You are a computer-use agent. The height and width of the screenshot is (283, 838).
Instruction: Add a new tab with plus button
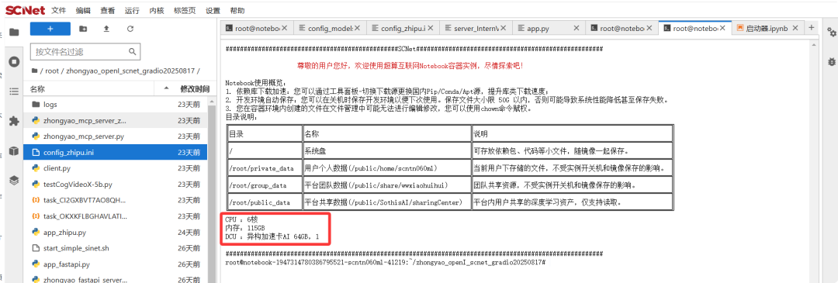tap(812, 27)
